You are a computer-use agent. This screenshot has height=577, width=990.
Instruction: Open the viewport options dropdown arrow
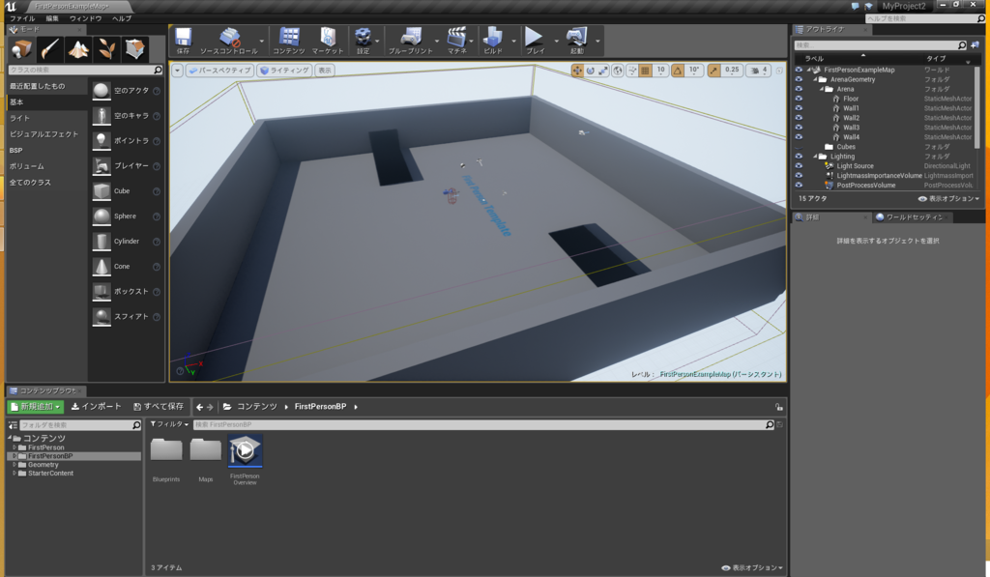tap(178, 71)
